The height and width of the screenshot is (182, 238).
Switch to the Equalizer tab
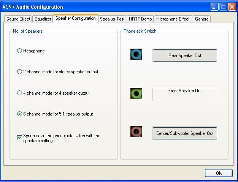point(43,19)
